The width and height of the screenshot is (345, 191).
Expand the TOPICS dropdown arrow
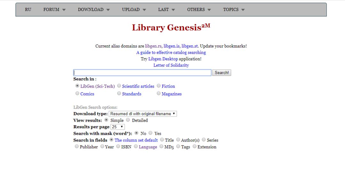click(243, 10)
